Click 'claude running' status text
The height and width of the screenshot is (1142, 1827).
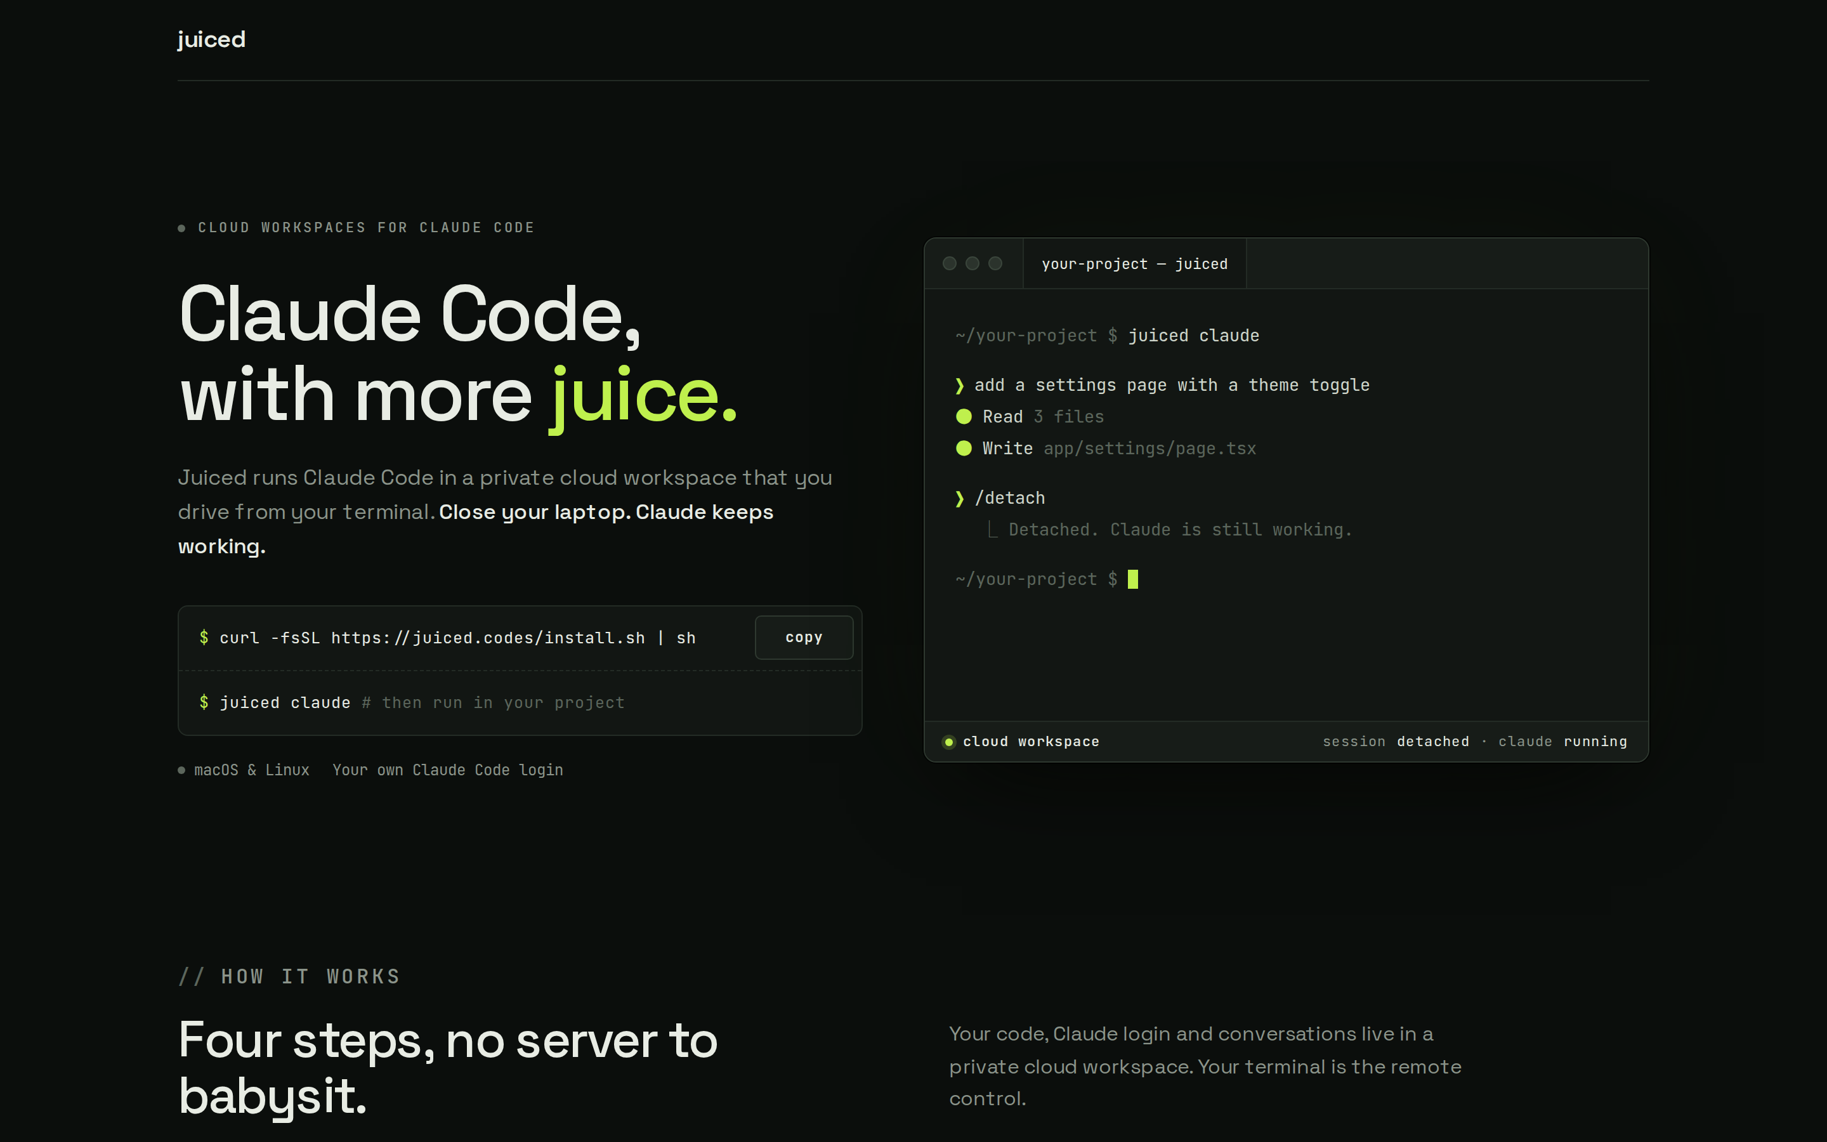[1562, 742]
